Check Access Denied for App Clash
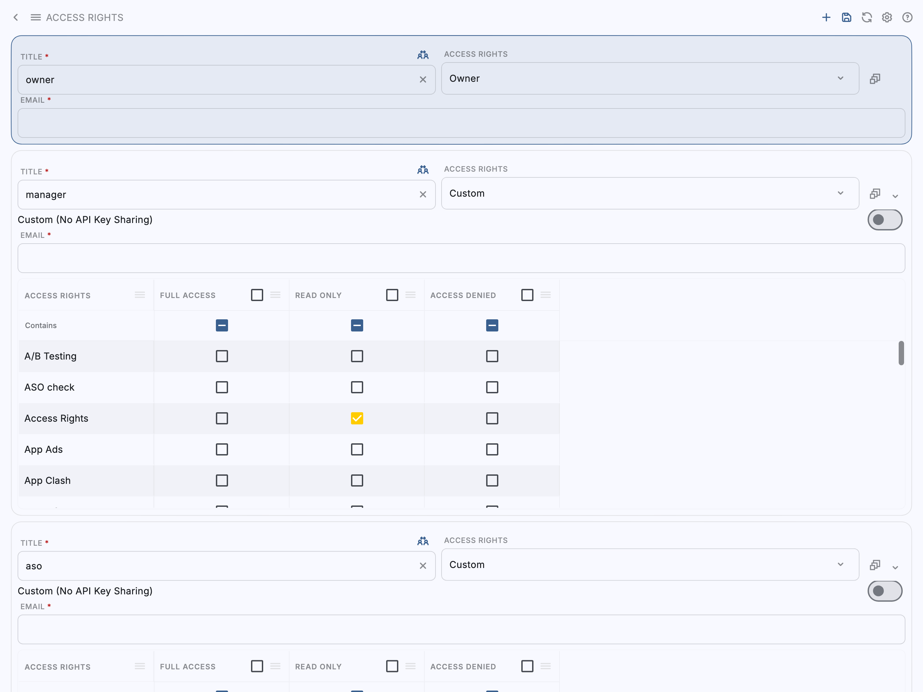This screenshot has width=923, height=692. (x=492, y=480)
